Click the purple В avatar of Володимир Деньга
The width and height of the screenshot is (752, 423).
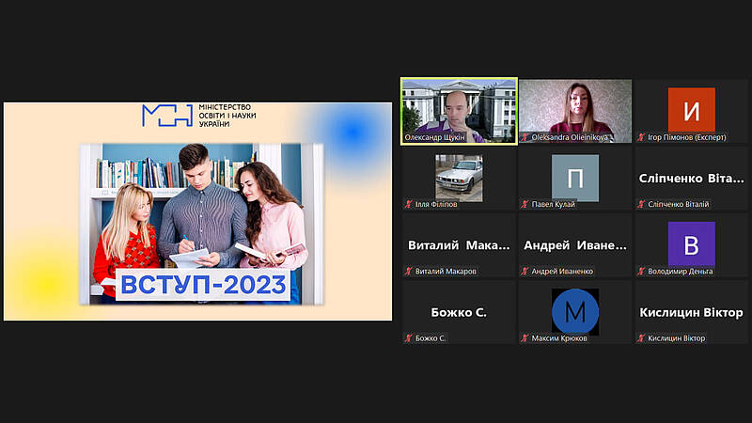[691, 244]
